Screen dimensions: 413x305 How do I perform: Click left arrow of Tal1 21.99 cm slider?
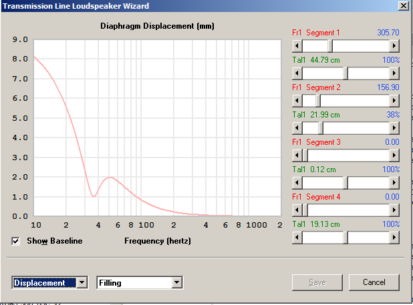[x=297, y=128]
